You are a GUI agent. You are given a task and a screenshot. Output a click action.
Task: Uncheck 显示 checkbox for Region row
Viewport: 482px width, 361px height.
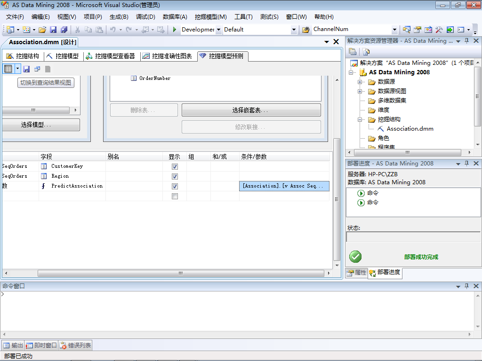pyautogui.click(x=175, y=176)
